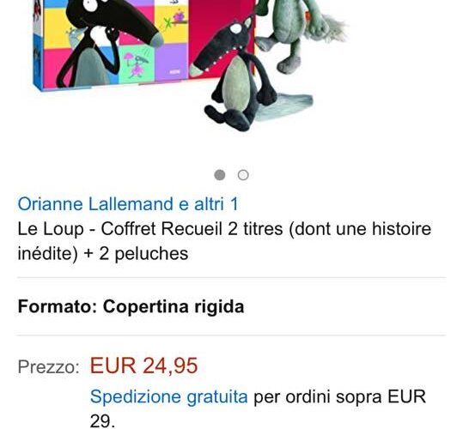Tap the Le Loup Coffret Recueil product title
The width and height of the screenshot is (463, 429).
tap(224, 241)
